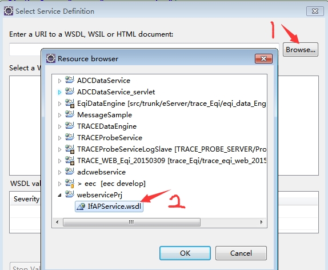Click the EqiDataEngine project icon
328x270 pixels.
click(70, 103)
